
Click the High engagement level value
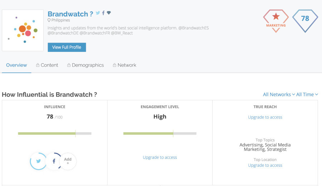point(160,117)
